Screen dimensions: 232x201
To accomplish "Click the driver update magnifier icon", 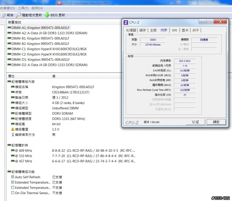I will click(x=18, y=15).
